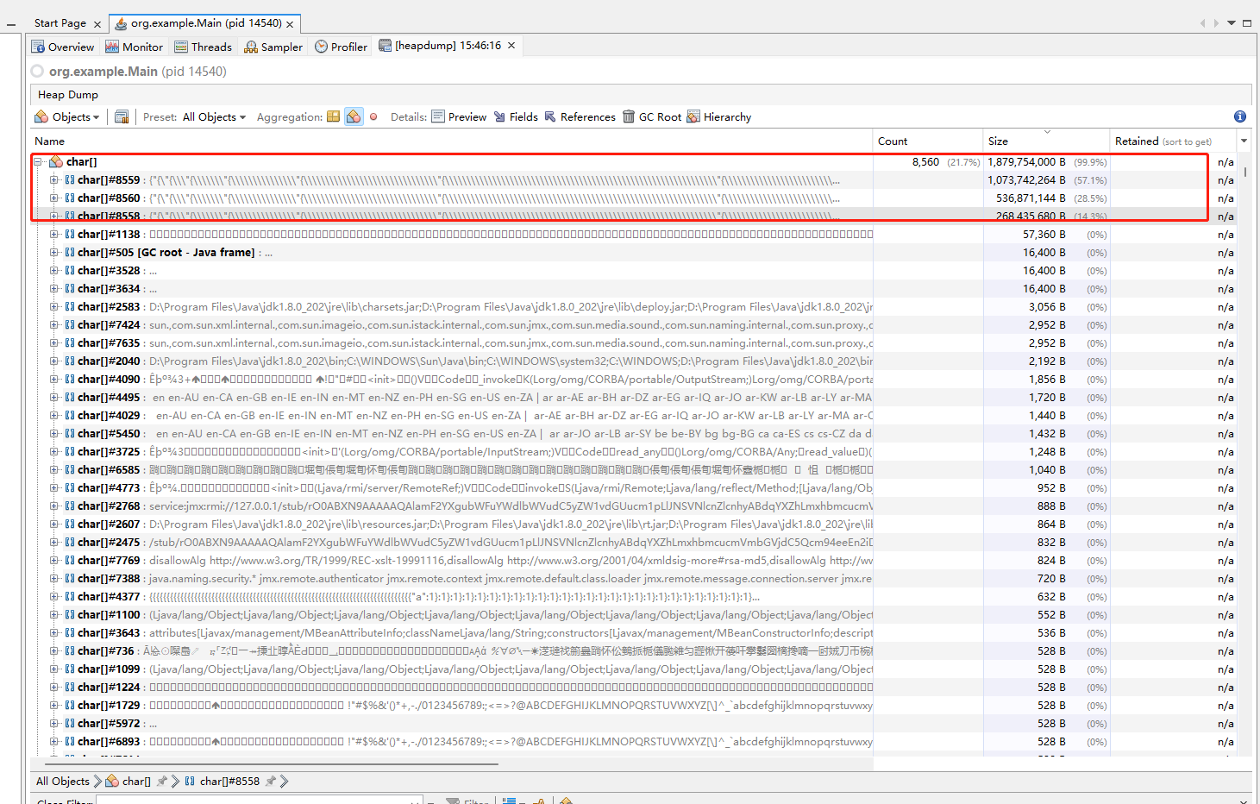Toggle the Fields details view
The image size is (1260, 804).
[x=516, y=117]
